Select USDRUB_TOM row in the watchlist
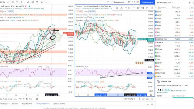This screenshot has width=194, height=109. 175,39
